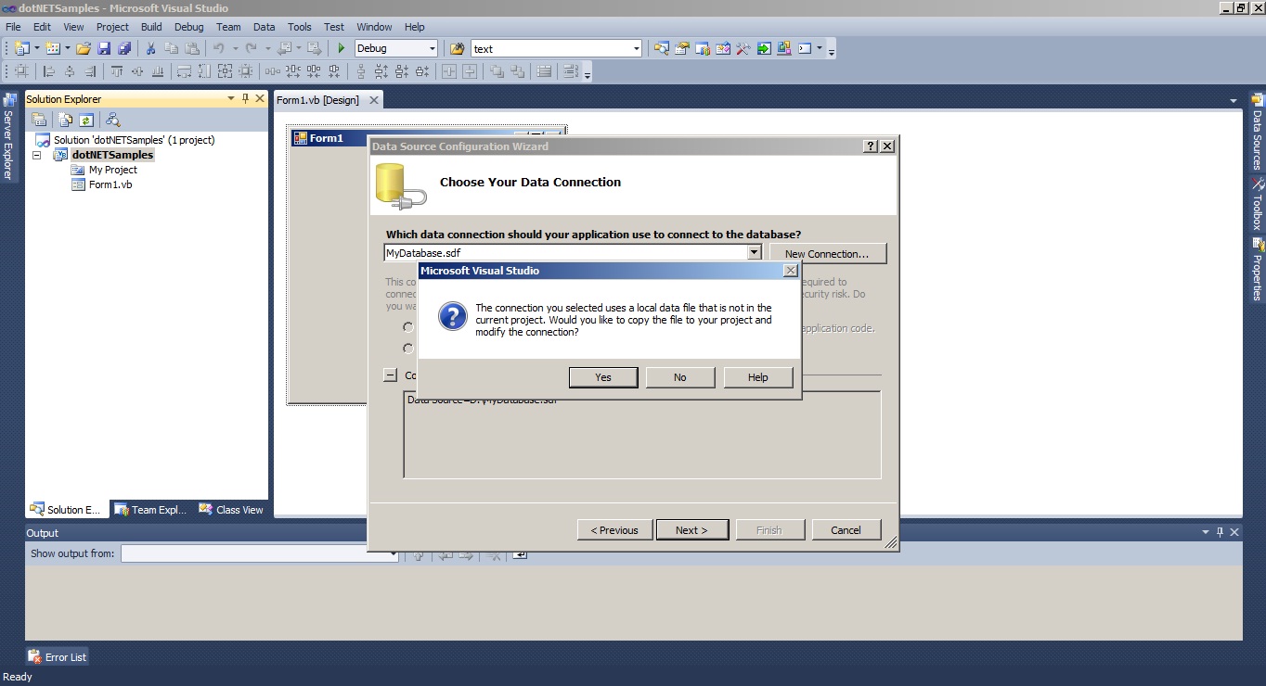Open Toolbox via hammer and wrench icon

(x=743, y=48)
